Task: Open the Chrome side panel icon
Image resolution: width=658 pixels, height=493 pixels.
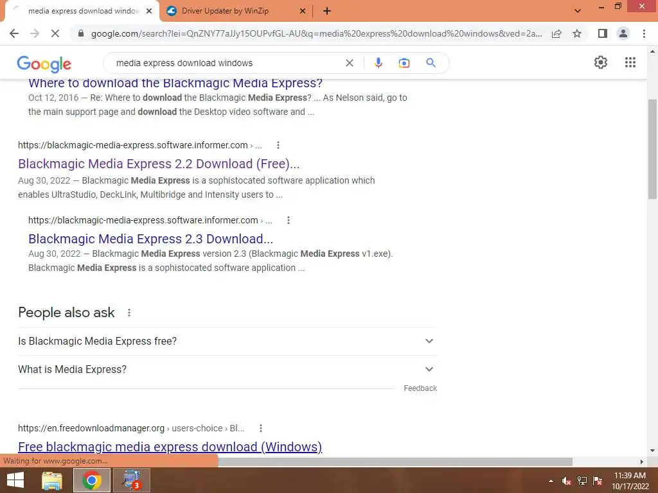Action: point(603,33)
